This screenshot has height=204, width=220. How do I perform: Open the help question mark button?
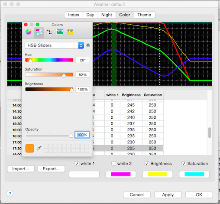(x=10, y=194)
